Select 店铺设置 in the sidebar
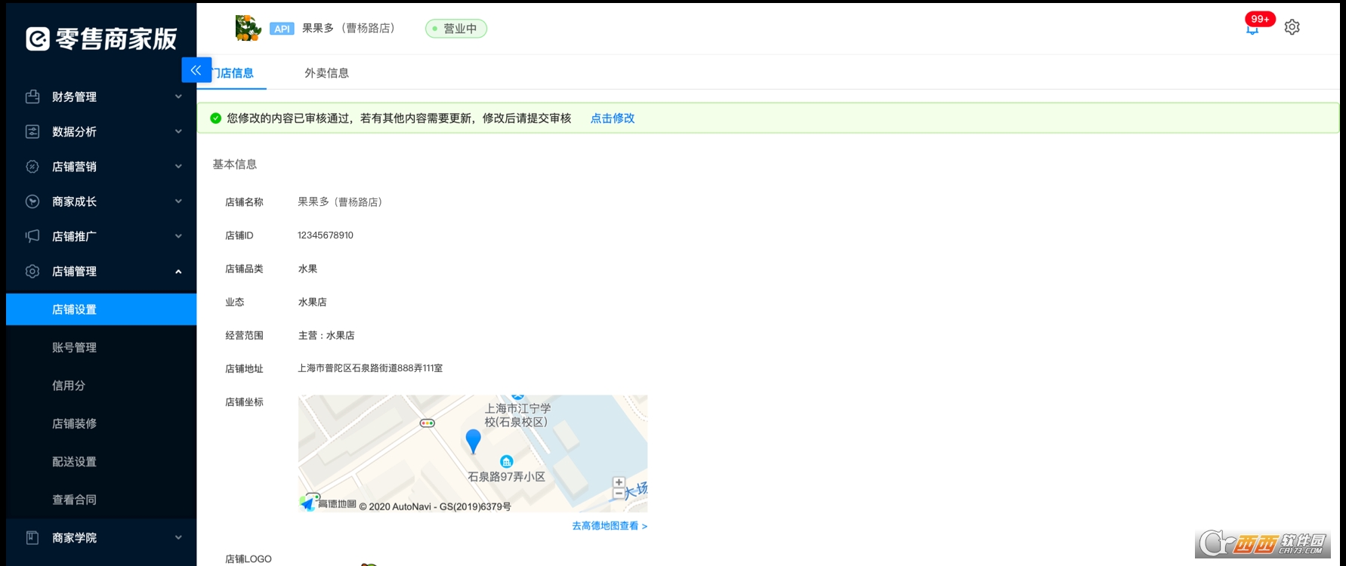The image size is (1346, 566). pos(101,309)
